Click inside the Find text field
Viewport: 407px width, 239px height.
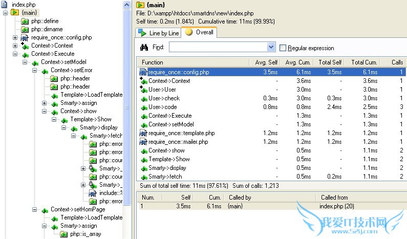tap(218, 48)
